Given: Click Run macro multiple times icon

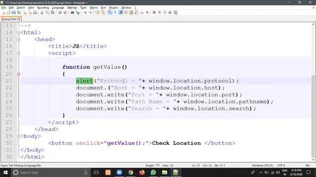Looking at the screenshot, I should [x=170, y=12].
